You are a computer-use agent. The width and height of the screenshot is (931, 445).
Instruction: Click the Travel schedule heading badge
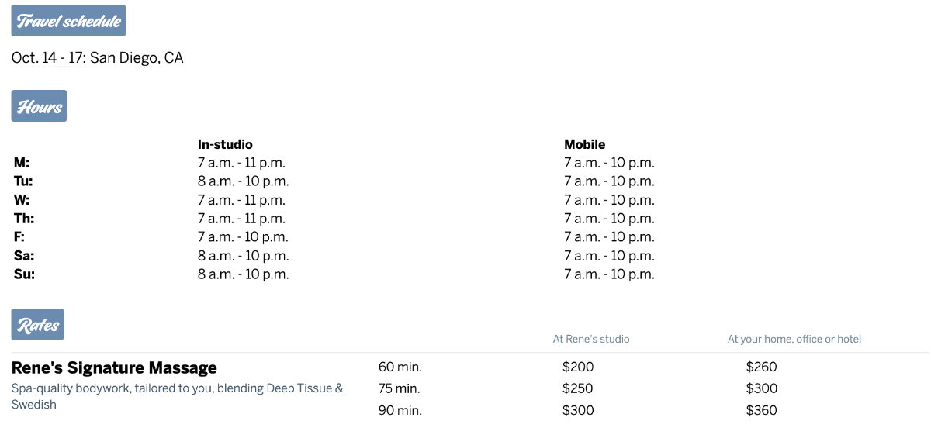tap(68, 21)
